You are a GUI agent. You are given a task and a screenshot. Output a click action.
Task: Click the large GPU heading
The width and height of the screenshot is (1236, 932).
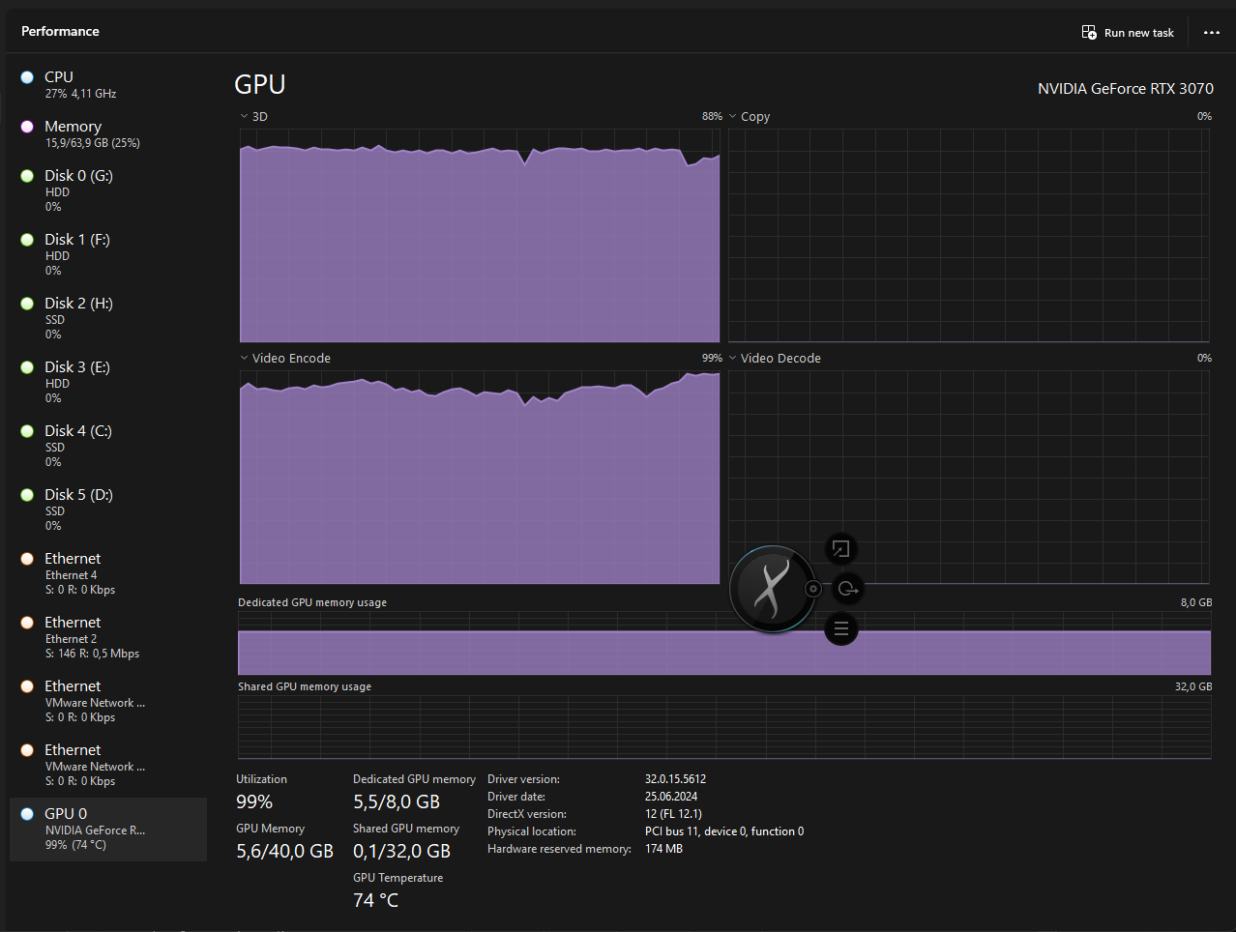pos(260,84)
